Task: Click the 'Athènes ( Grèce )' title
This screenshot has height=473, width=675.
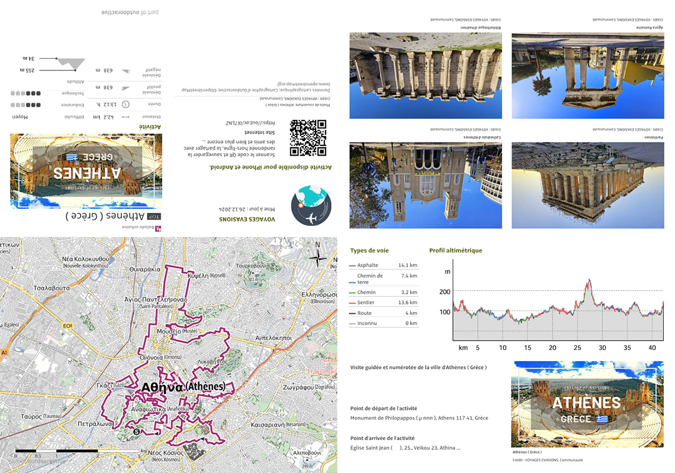Action: 105,215
